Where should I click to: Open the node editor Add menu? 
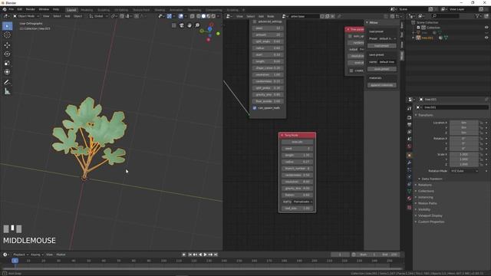tap(261, 16)
